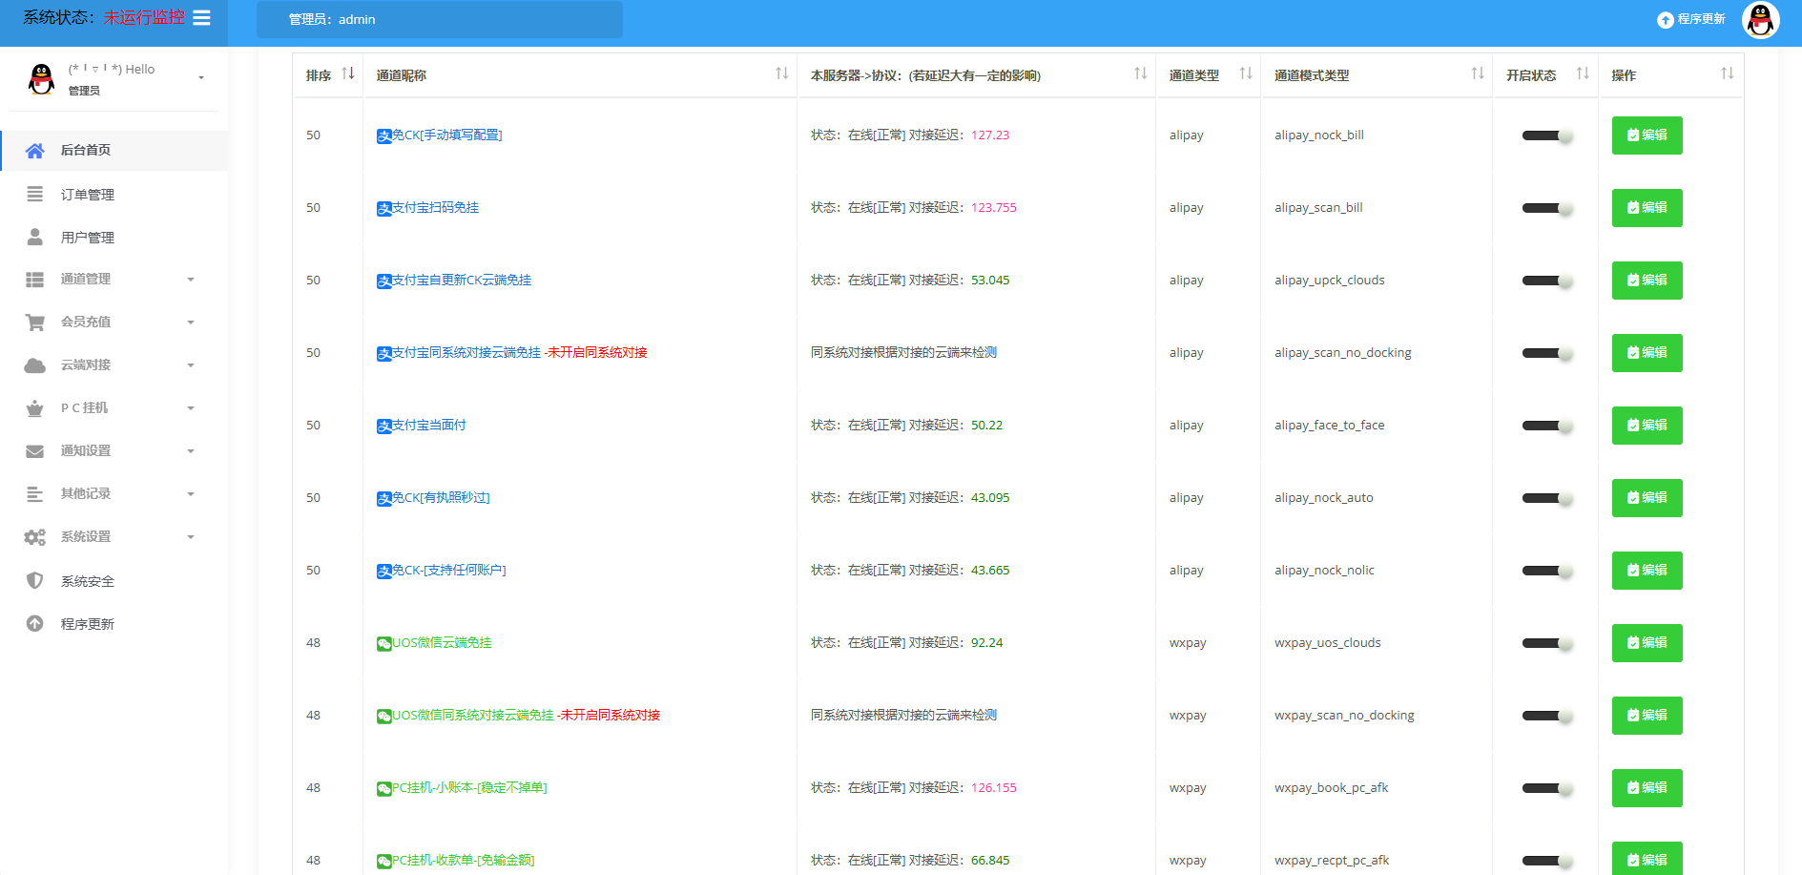
Task: Expand the 通道管理 submenu arrow
Action: pos(191,280)
